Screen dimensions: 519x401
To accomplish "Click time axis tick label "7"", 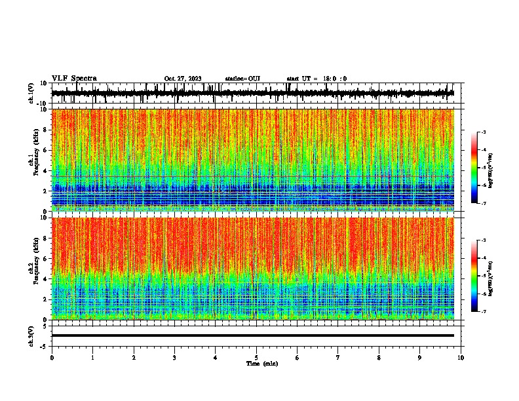I will (x=338, y=358).
